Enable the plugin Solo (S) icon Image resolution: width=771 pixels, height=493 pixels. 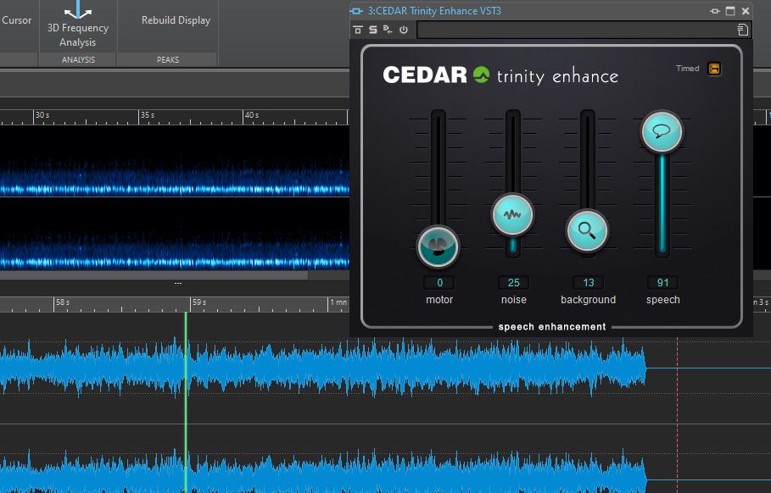373,30
